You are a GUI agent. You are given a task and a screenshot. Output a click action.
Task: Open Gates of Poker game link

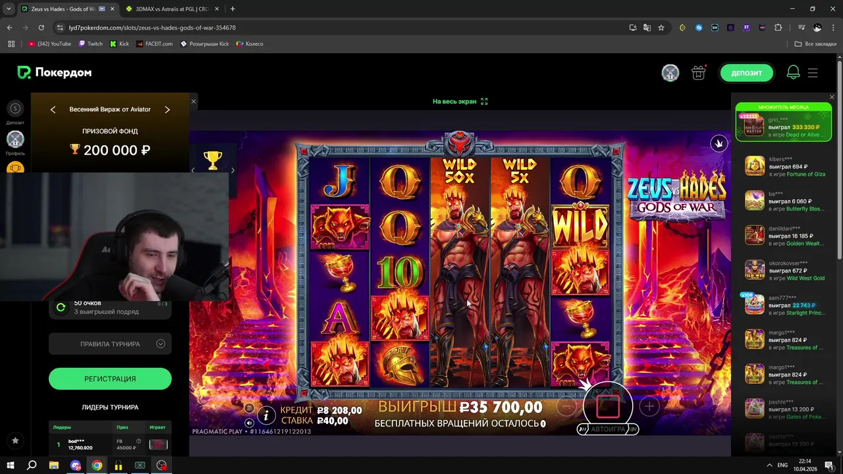[805, 417]
